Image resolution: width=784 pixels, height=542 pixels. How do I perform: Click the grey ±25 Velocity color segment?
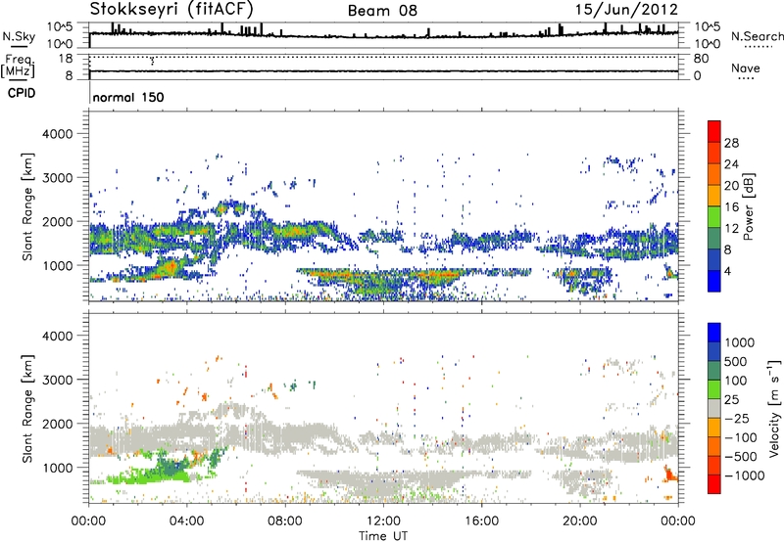pos(714,408)
